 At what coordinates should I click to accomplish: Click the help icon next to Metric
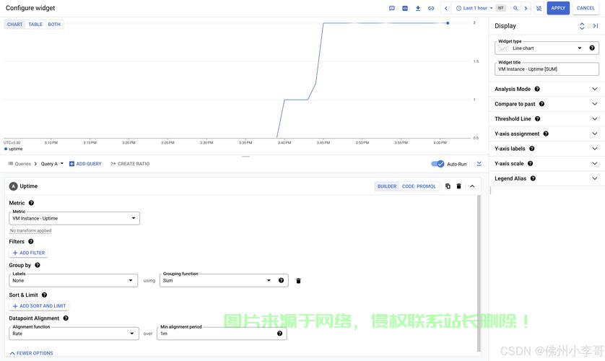(31, 204)
